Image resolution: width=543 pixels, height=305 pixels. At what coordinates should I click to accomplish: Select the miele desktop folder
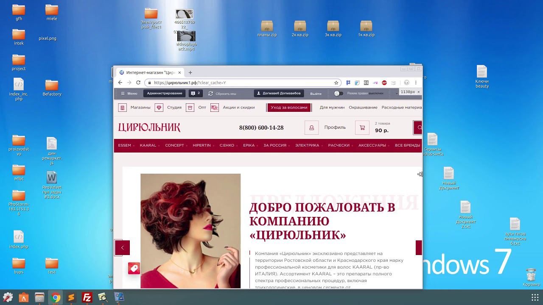click(x=52, y=13)
